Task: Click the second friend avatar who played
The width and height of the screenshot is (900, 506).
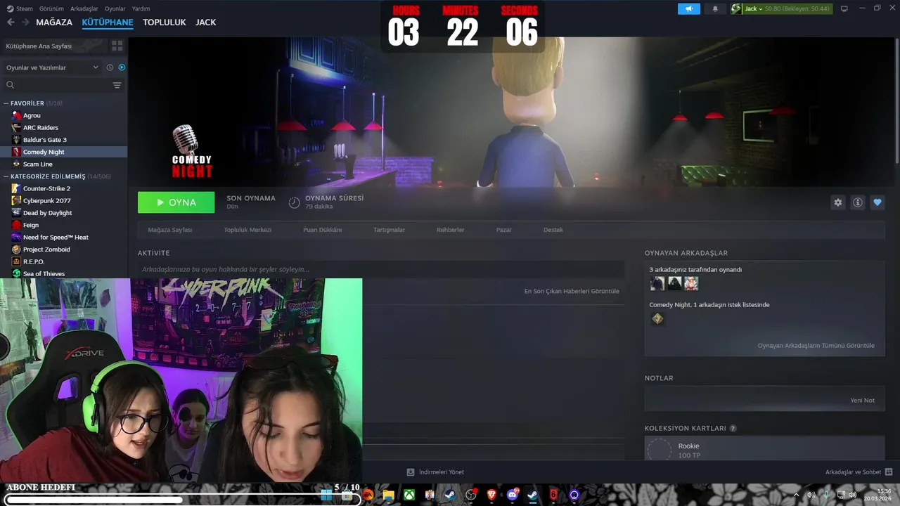Action: (674, 283)
